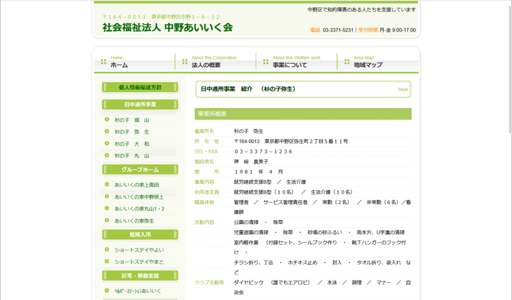Click the bullet icon beside ショートステイやよい
Screen dimensions: 512x300
[106, 250]
